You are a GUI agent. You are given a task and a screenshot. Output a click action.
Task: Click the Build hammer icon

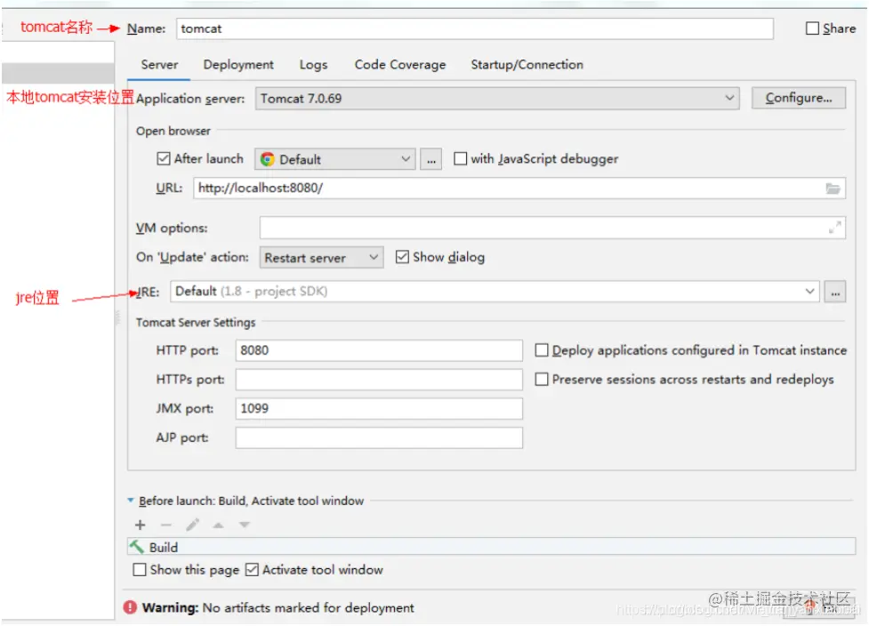coord(136,547)
